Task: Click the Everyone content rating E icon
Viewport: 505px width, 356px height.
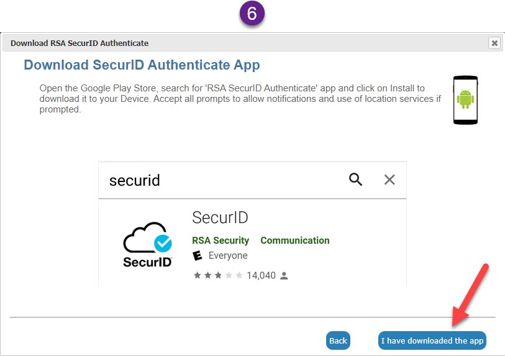Action: click(198, 255)
